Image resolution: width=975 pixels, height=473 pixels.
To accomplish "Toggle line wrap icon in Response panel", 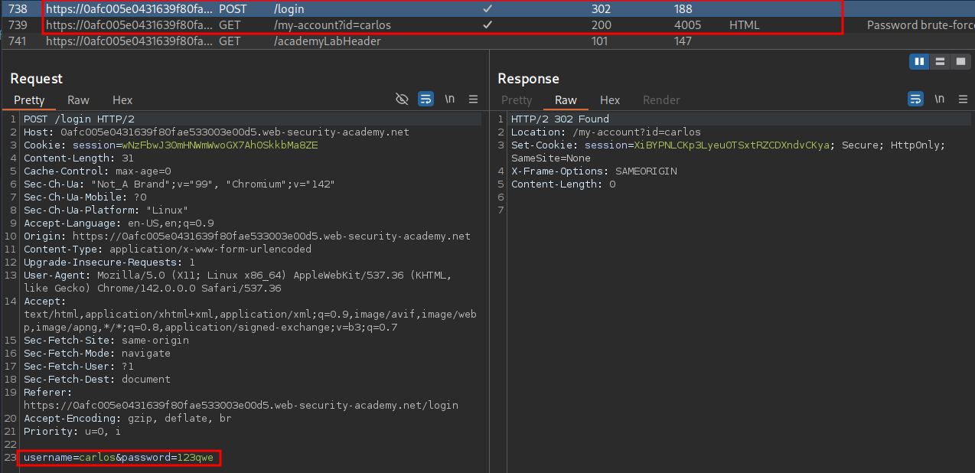I will [915, 99].
